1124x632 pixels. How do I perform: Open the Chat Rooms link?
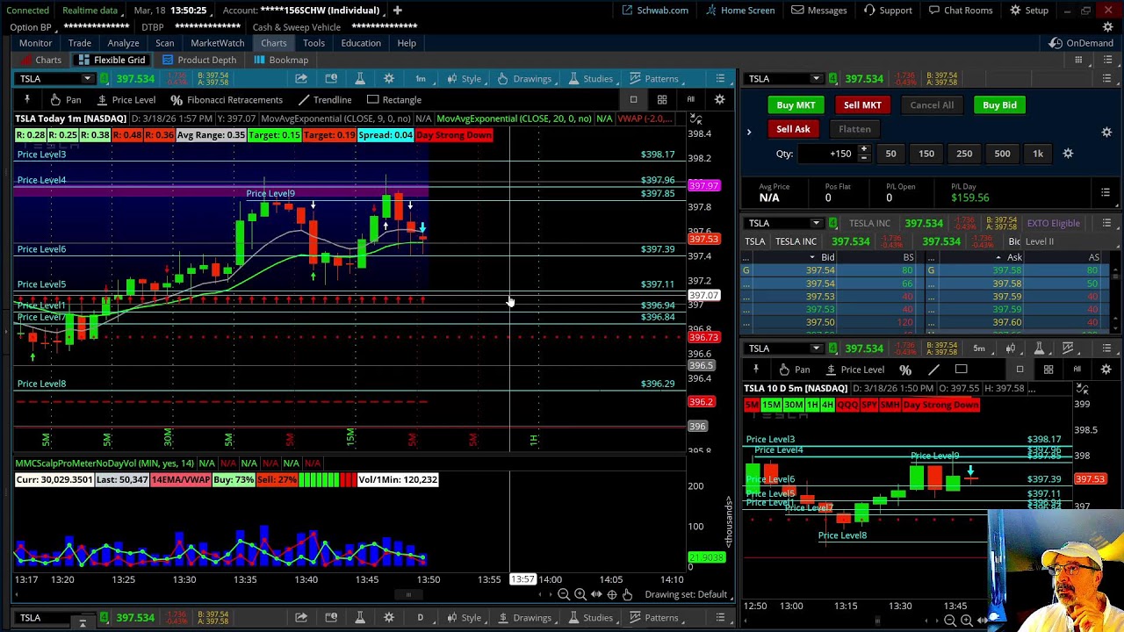(x=961, y=11)
